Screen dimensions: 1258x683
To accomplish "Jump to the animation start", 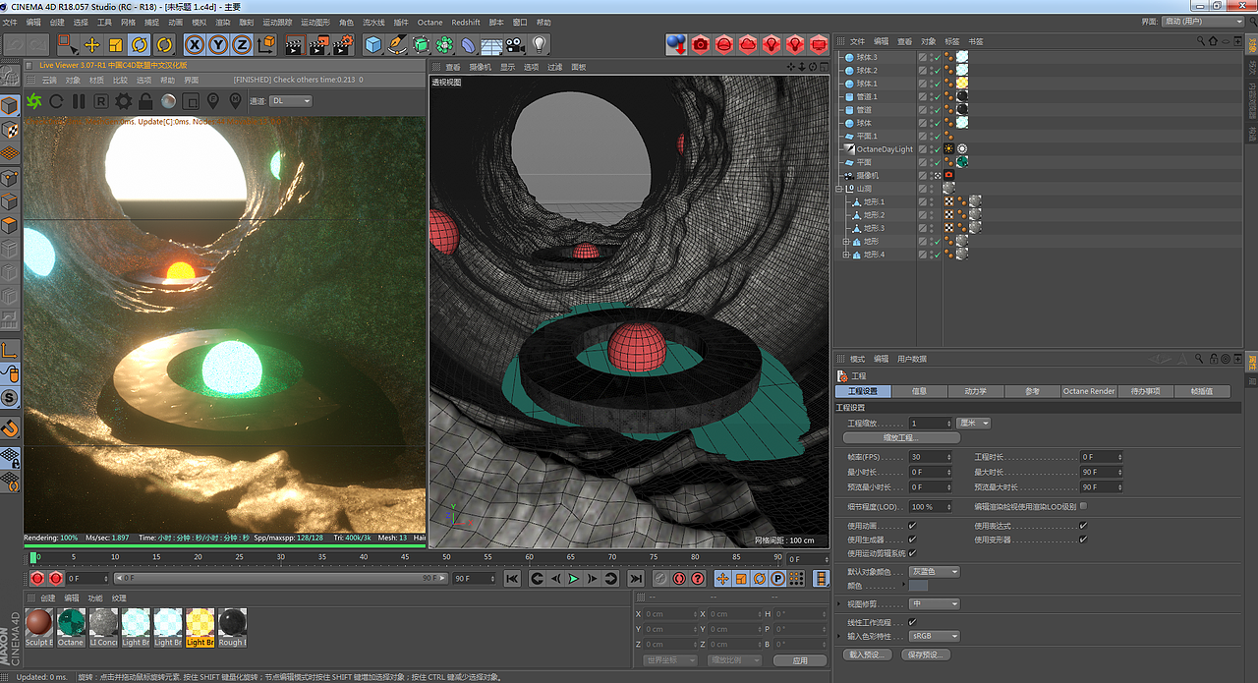I will tap(512, 579).
